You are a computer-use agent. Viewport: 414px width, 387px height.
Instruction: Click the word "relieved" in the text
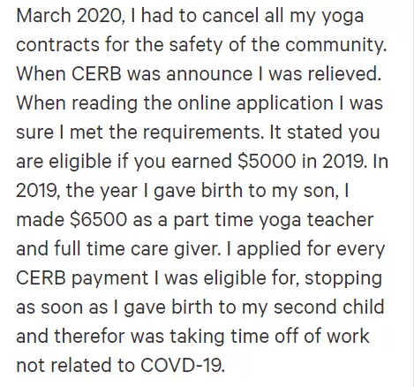(x=342, y=72)
